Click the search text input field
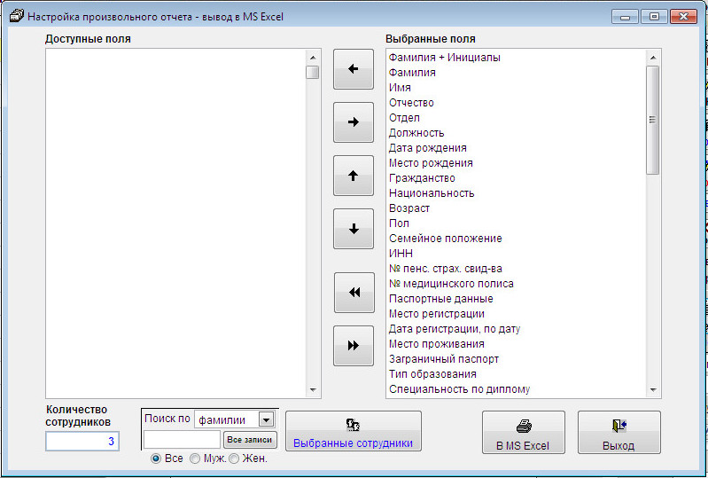Image resolution: width=708 pixels, height=478 pixels. tap(182, 440)
